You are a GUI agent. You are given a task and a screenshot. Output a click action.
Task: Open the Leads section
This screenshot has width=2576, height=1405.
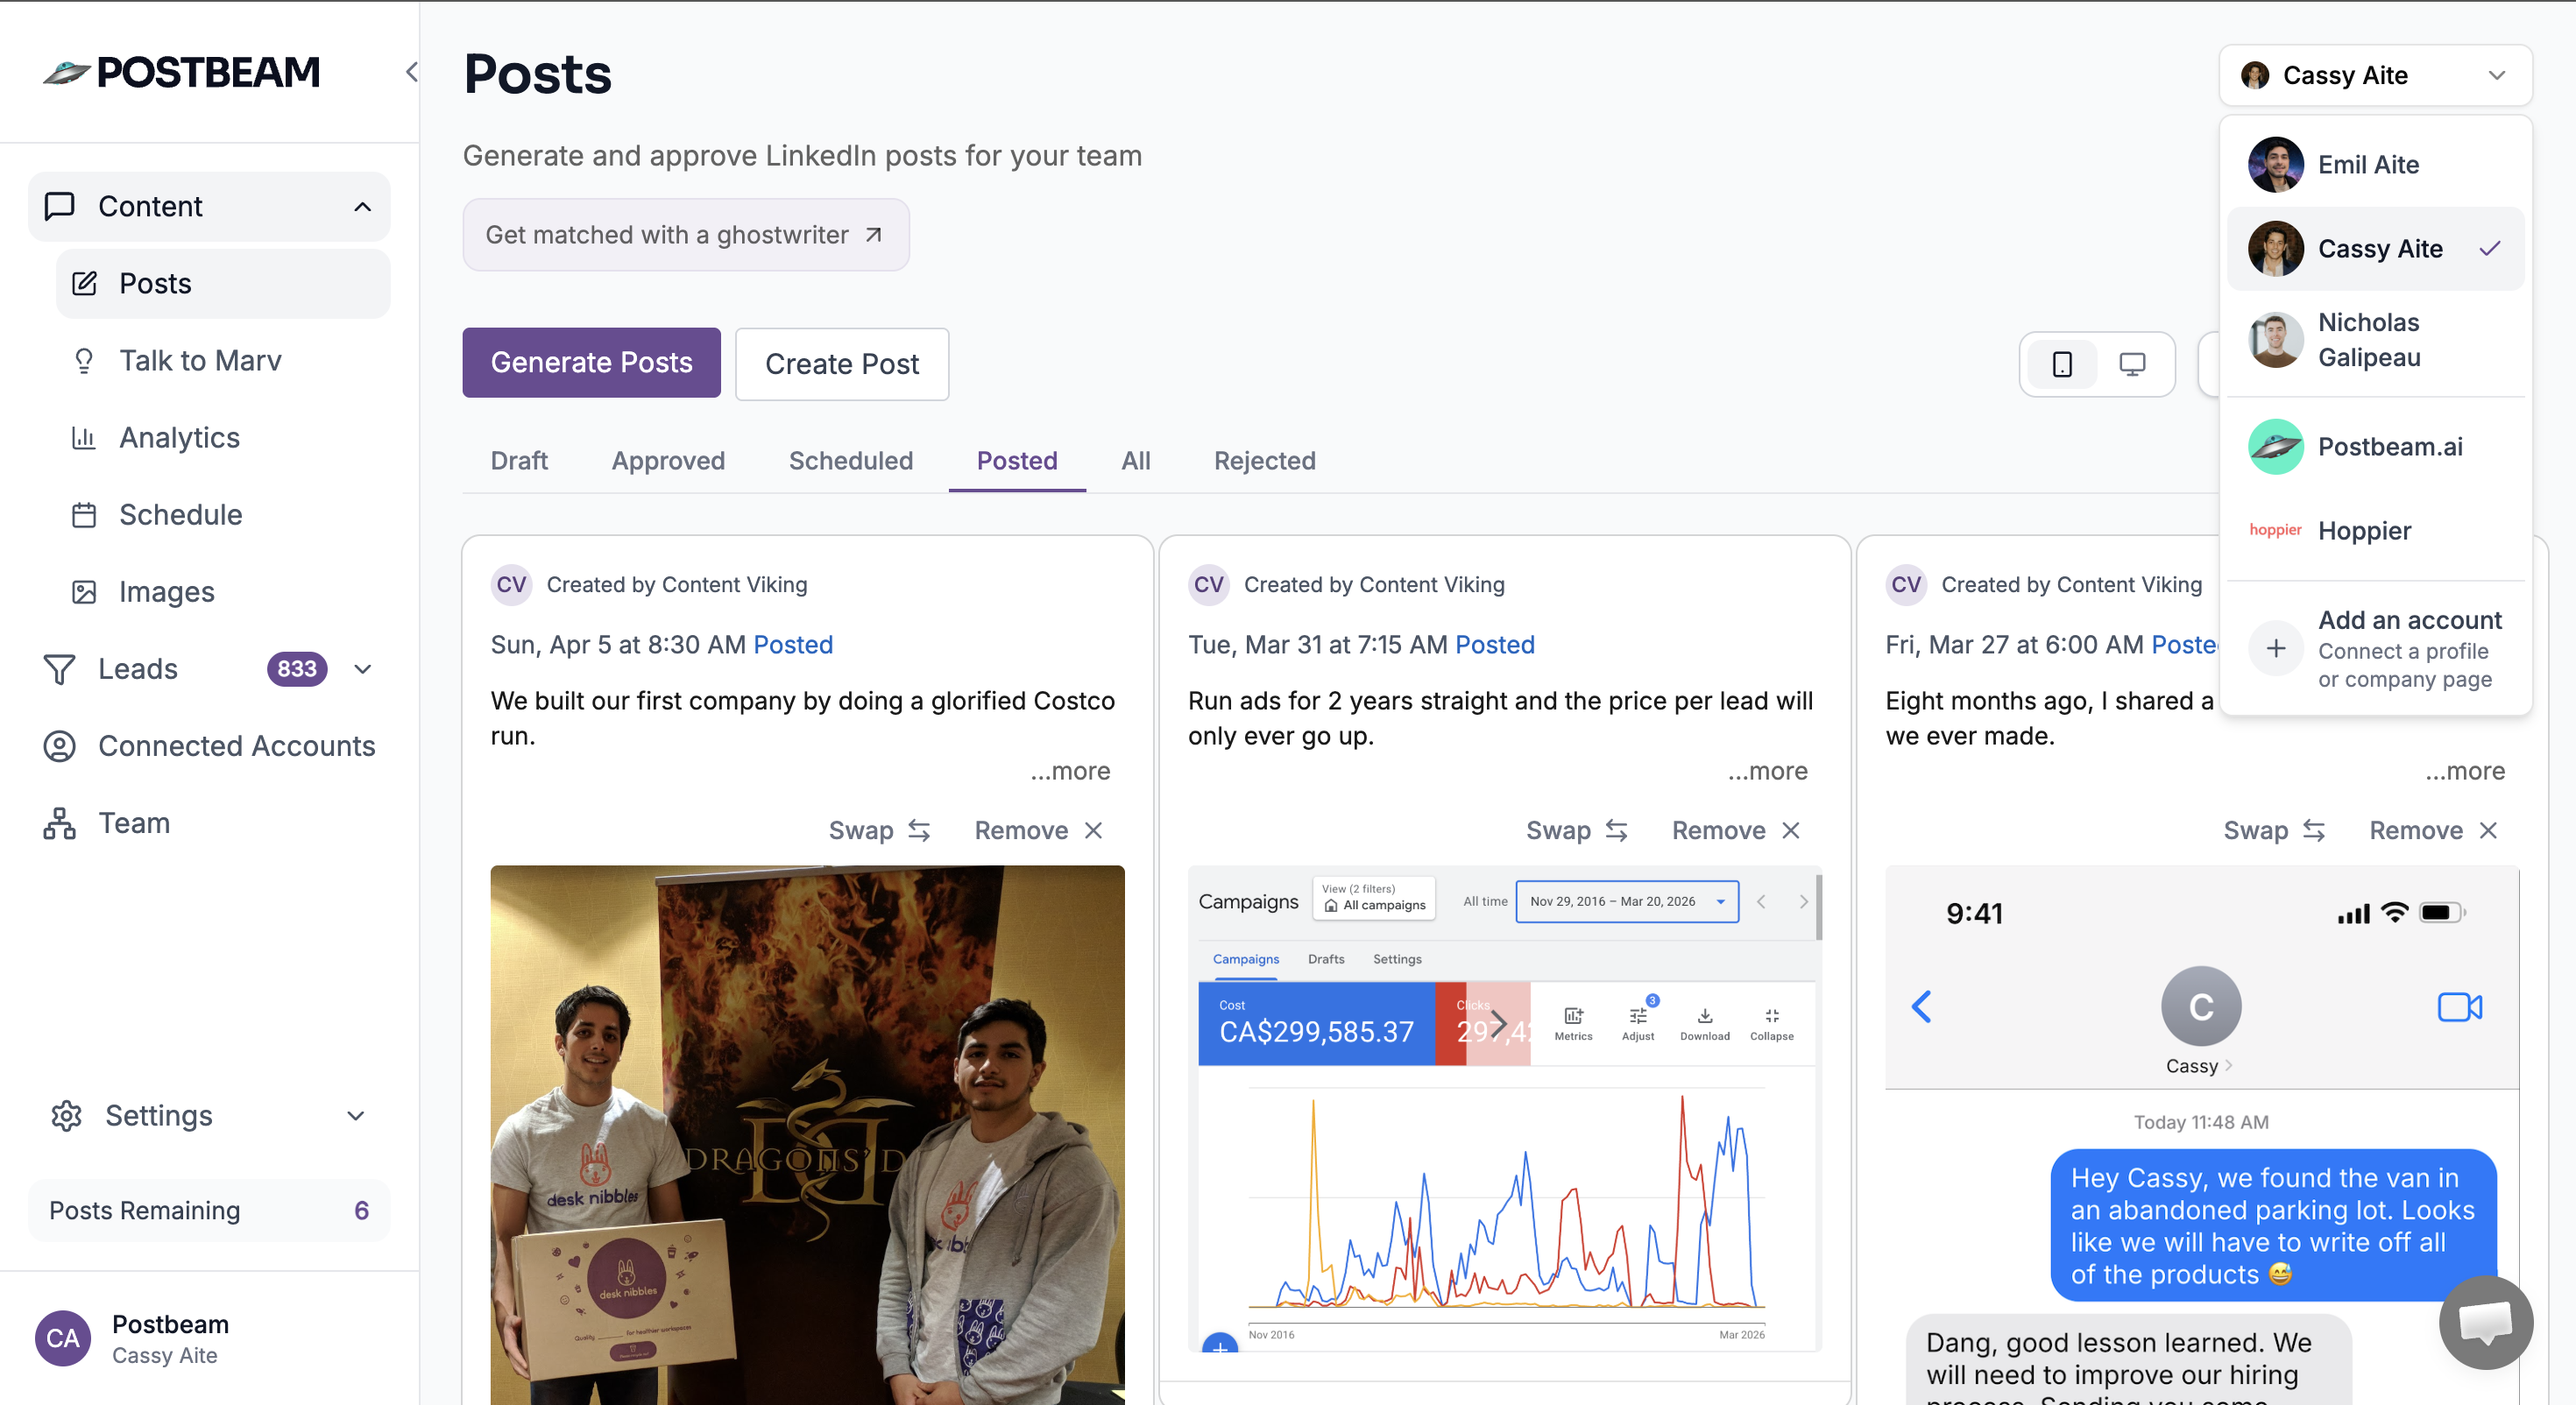click(138, 668)
